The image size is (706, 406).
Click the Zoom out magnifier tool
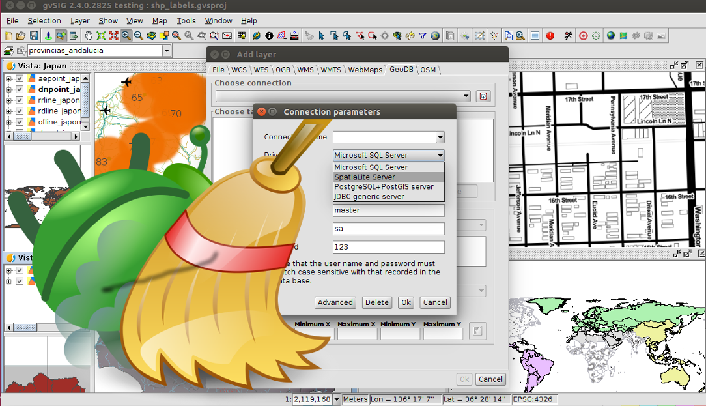click(138, 36)
